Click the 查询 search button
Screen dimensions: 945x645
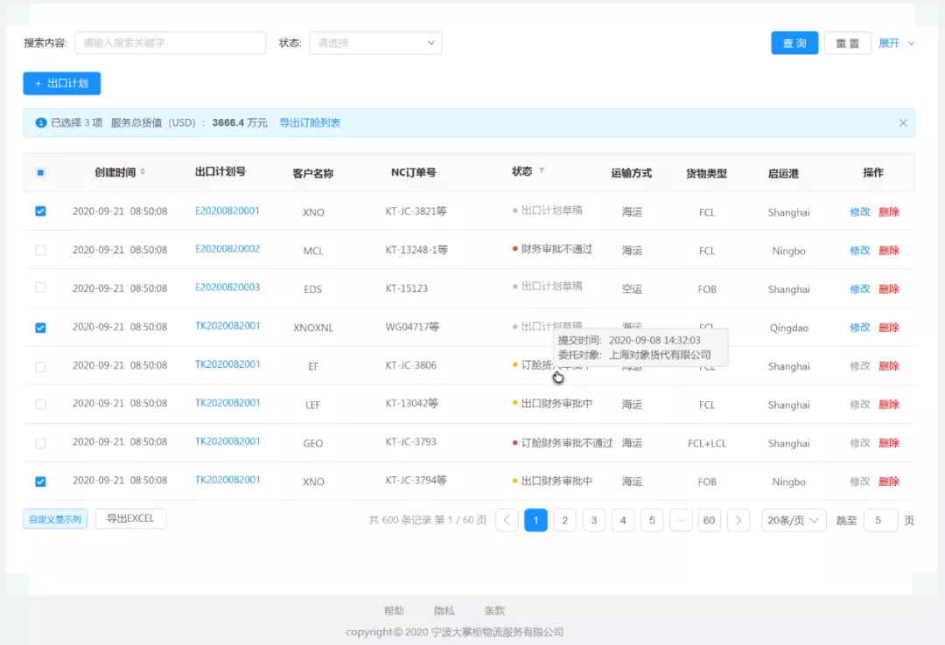(x=794, y=42)
